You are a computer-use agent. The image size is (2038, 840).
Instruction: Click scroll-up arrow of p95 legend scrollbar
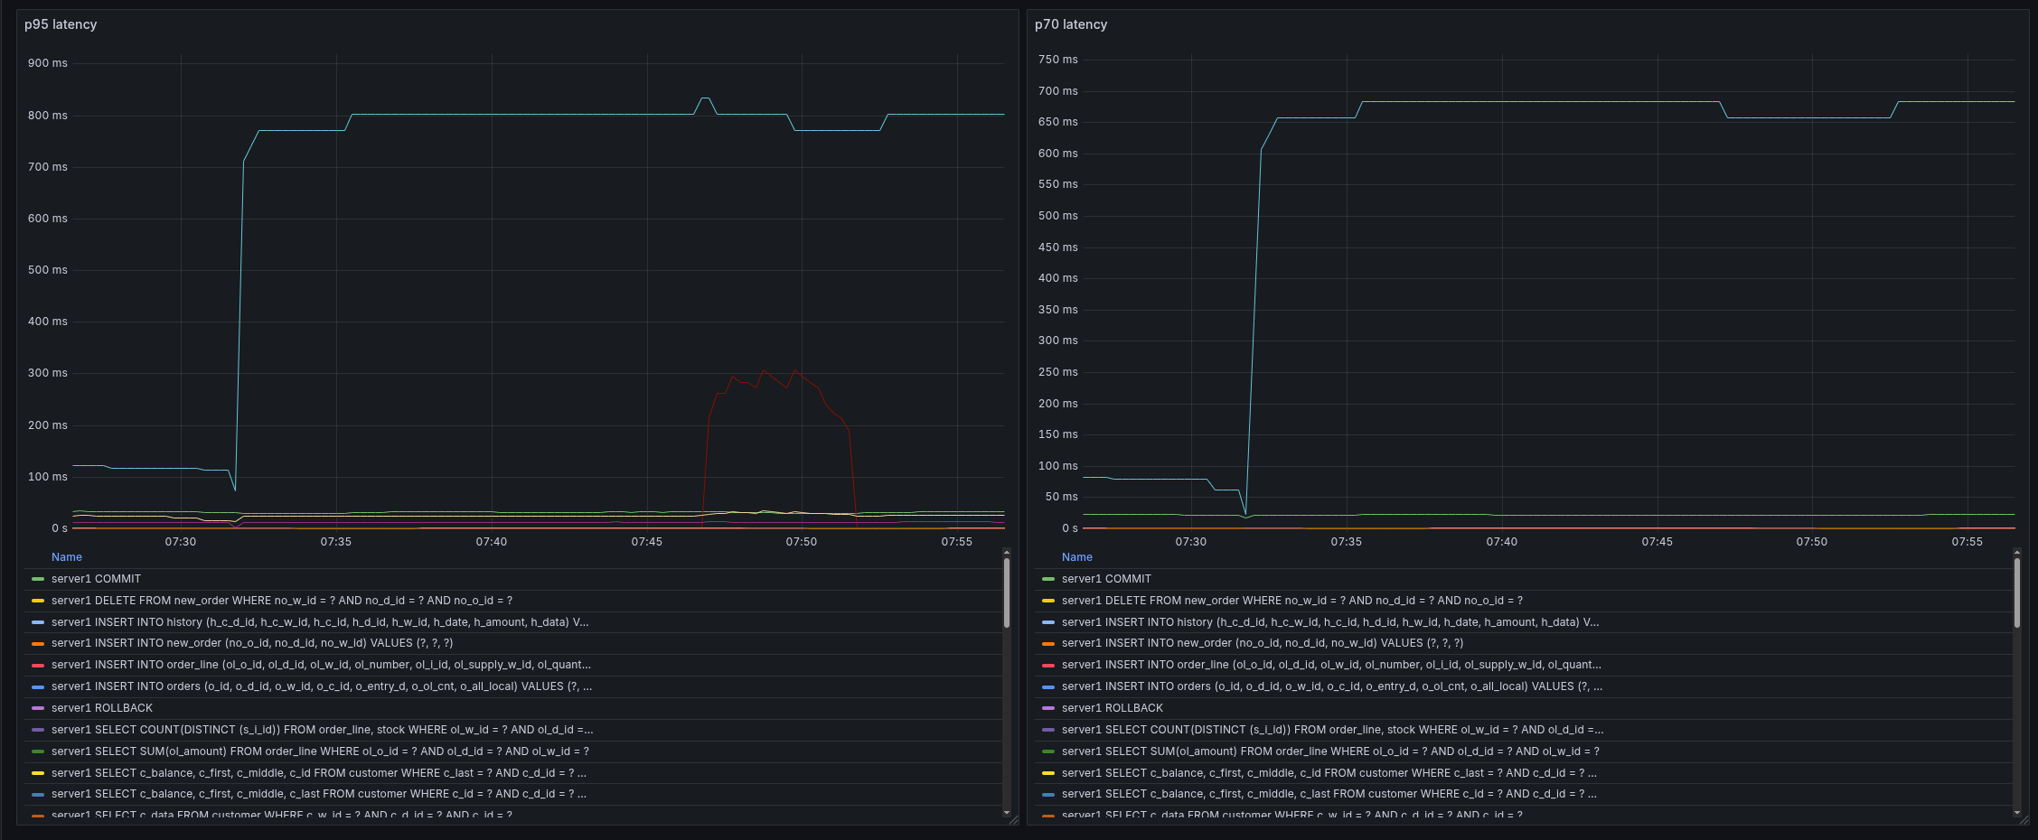click(x=1007, y=553)
